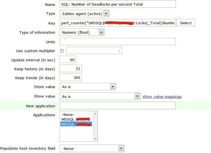Click the Applications list scroll-down arrow

tap(96, 139)
